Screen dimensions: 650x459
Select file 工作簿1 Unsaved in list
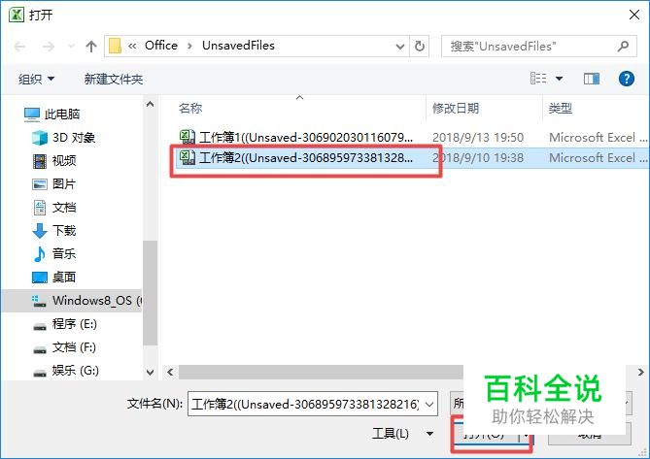[x=296, y=137]
